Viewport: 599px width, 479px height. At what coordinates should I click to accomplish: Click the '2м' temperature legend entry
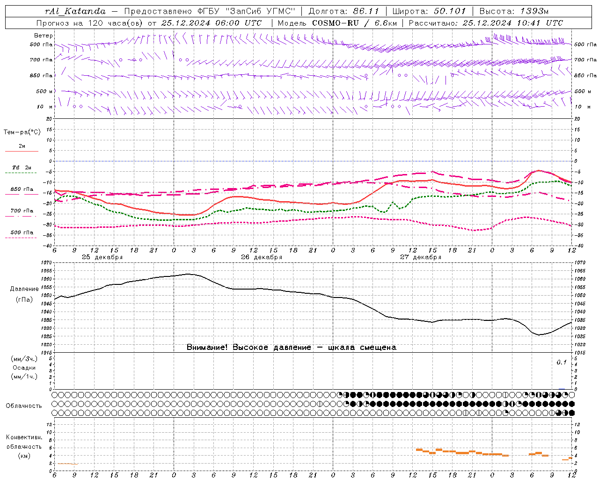click(x=22, y=146)
